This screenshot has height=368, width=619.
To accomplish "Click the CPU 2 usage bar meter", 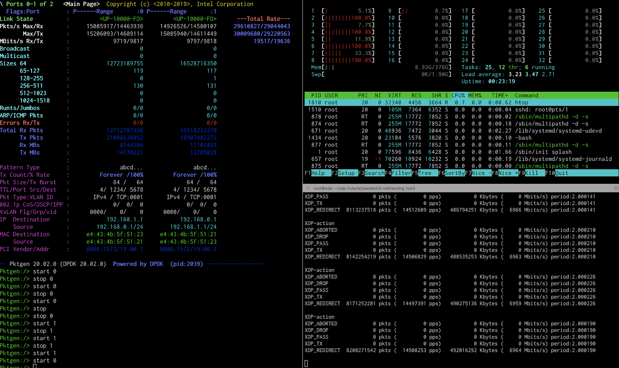I will pyautogui.click(x=348, y=18).
